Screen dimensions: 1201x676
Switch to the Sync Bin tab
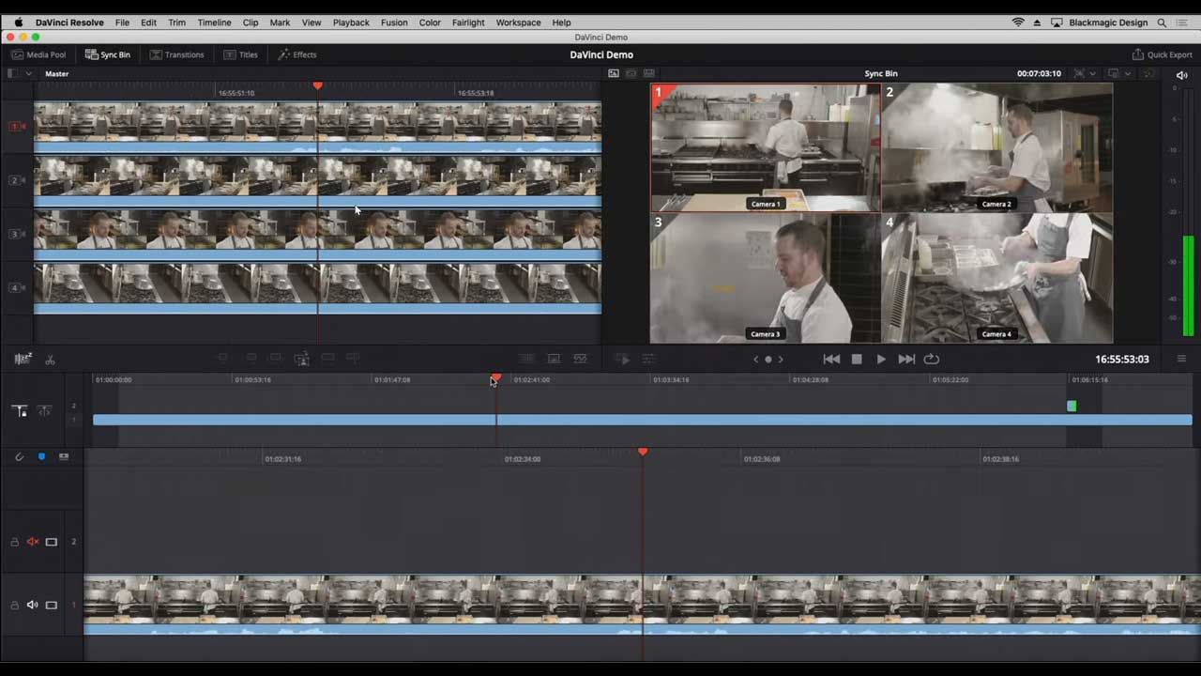(x=108, y=54)
